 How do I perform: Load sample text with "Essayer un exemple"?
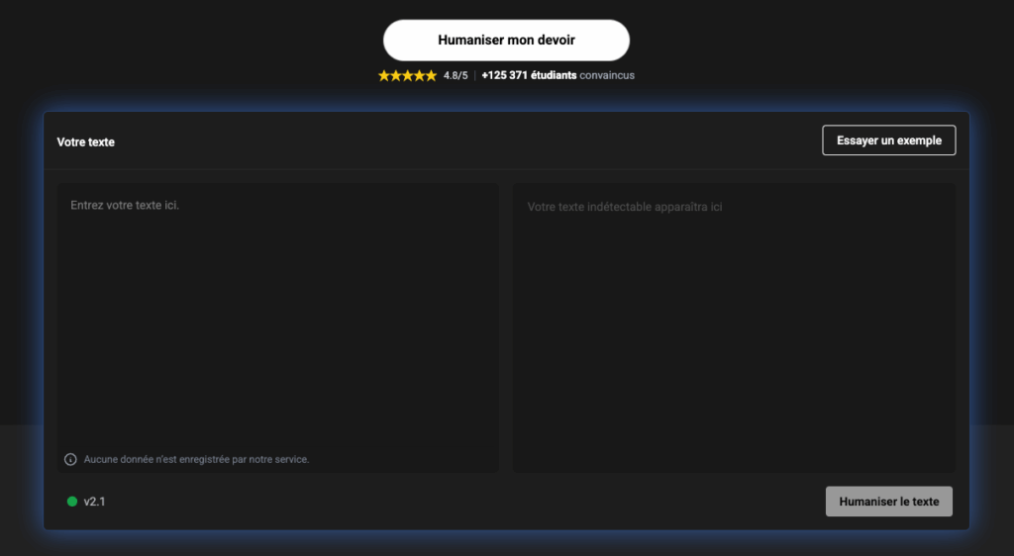click(x=888, y=140)
